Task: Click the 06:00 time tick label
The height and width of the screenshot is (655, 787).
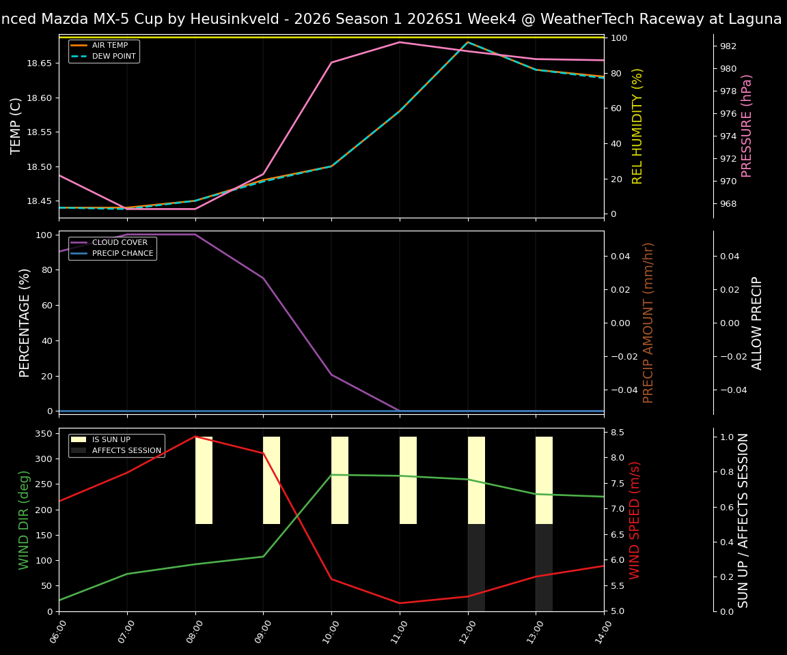Action: (x=59, y=631)
